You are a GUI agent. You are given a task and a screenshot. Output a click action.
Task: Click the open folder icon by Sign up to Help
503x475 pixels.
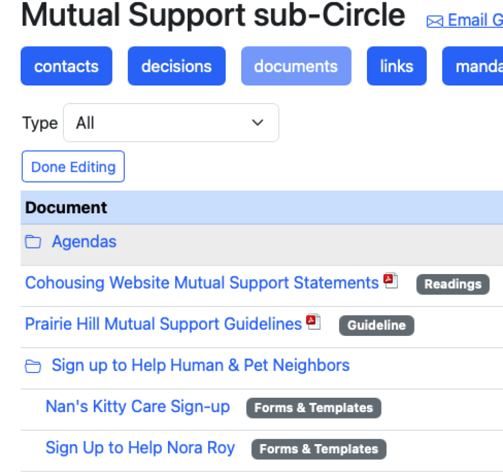33,366
